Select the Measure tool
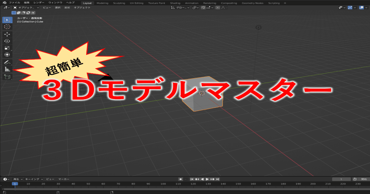Viewport: 370px width, 194px height. click(7, 69)
